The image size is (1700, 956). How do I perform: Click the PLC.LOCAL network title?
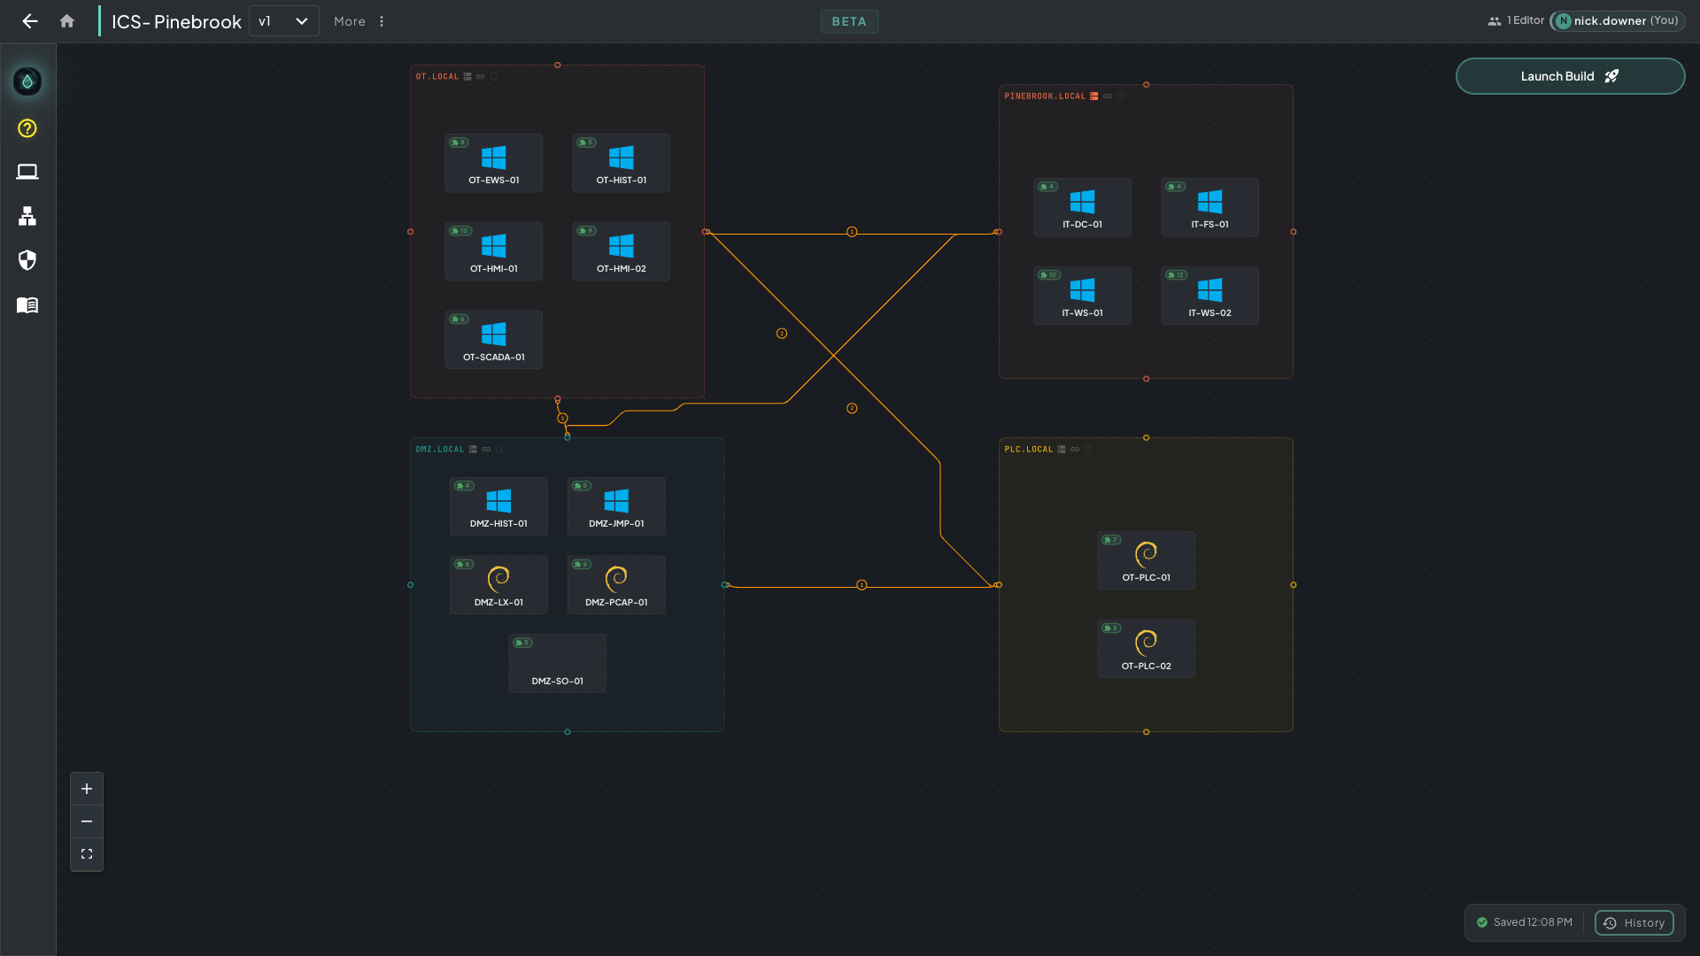[x=1029, y=450]
